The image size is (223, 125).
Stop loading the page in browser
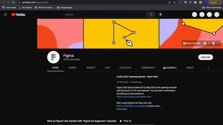tap(13, 2)
